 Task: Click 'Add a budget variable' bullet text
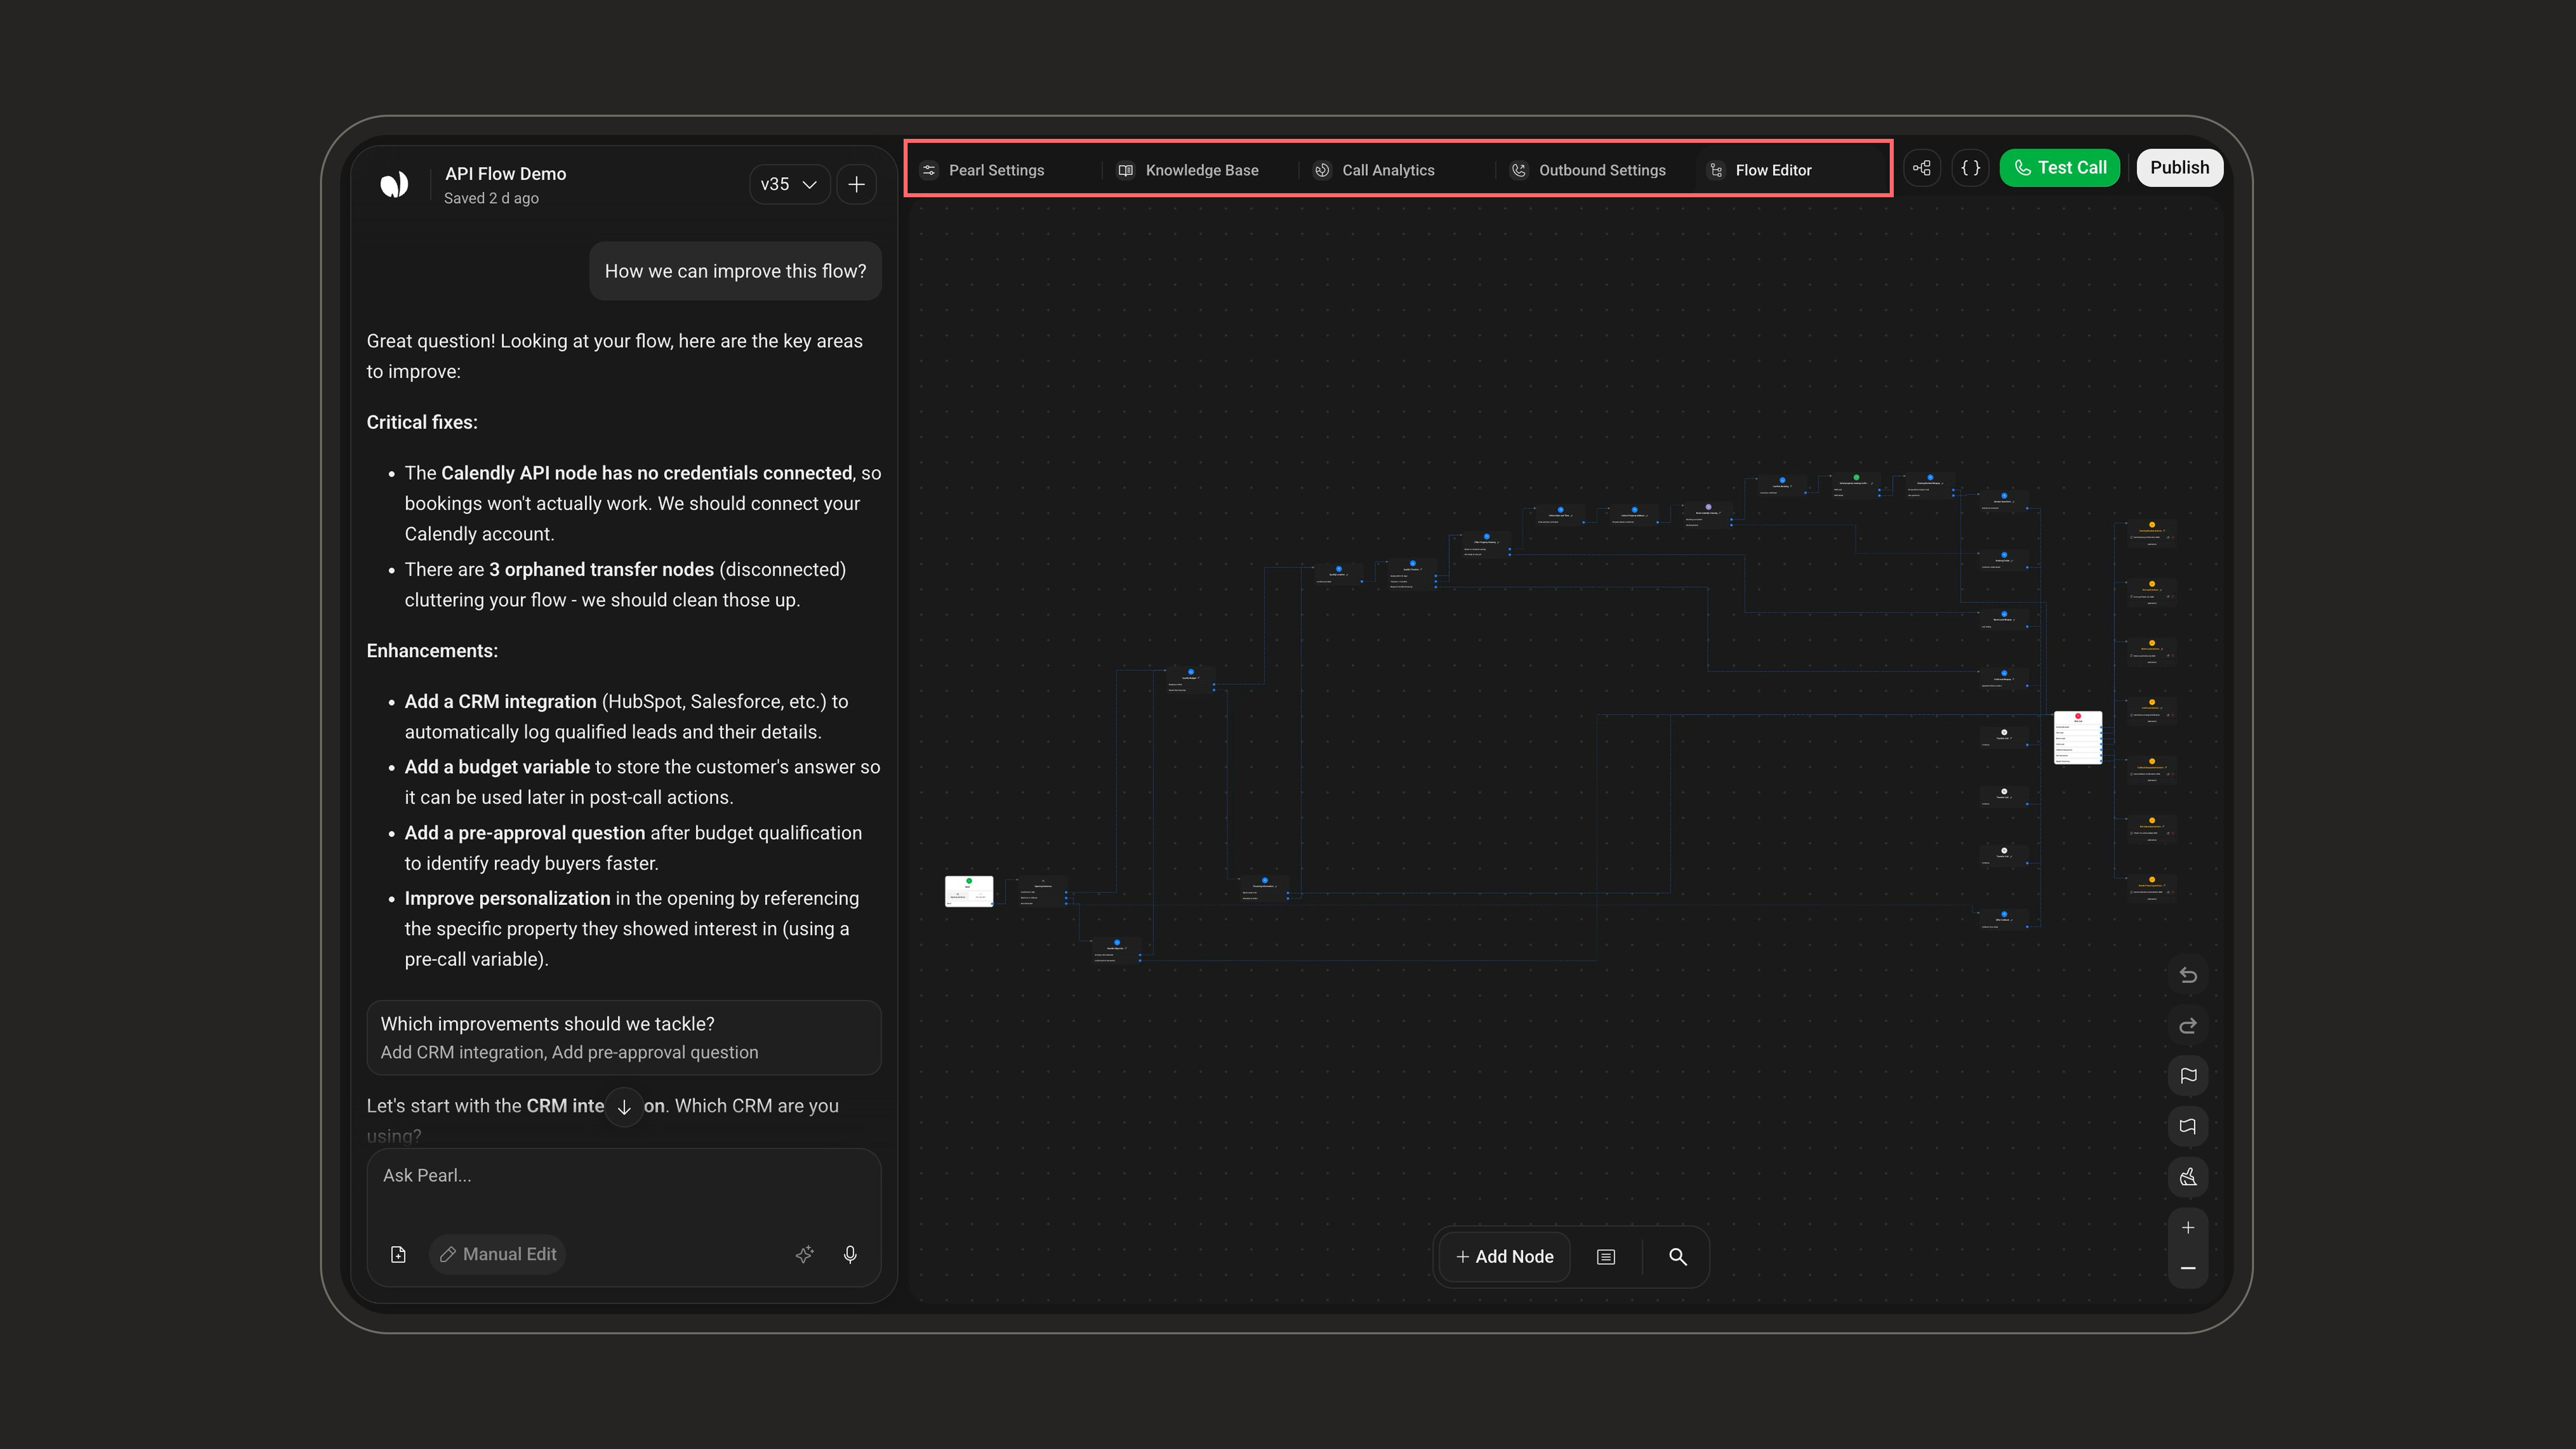pos(497,767)
